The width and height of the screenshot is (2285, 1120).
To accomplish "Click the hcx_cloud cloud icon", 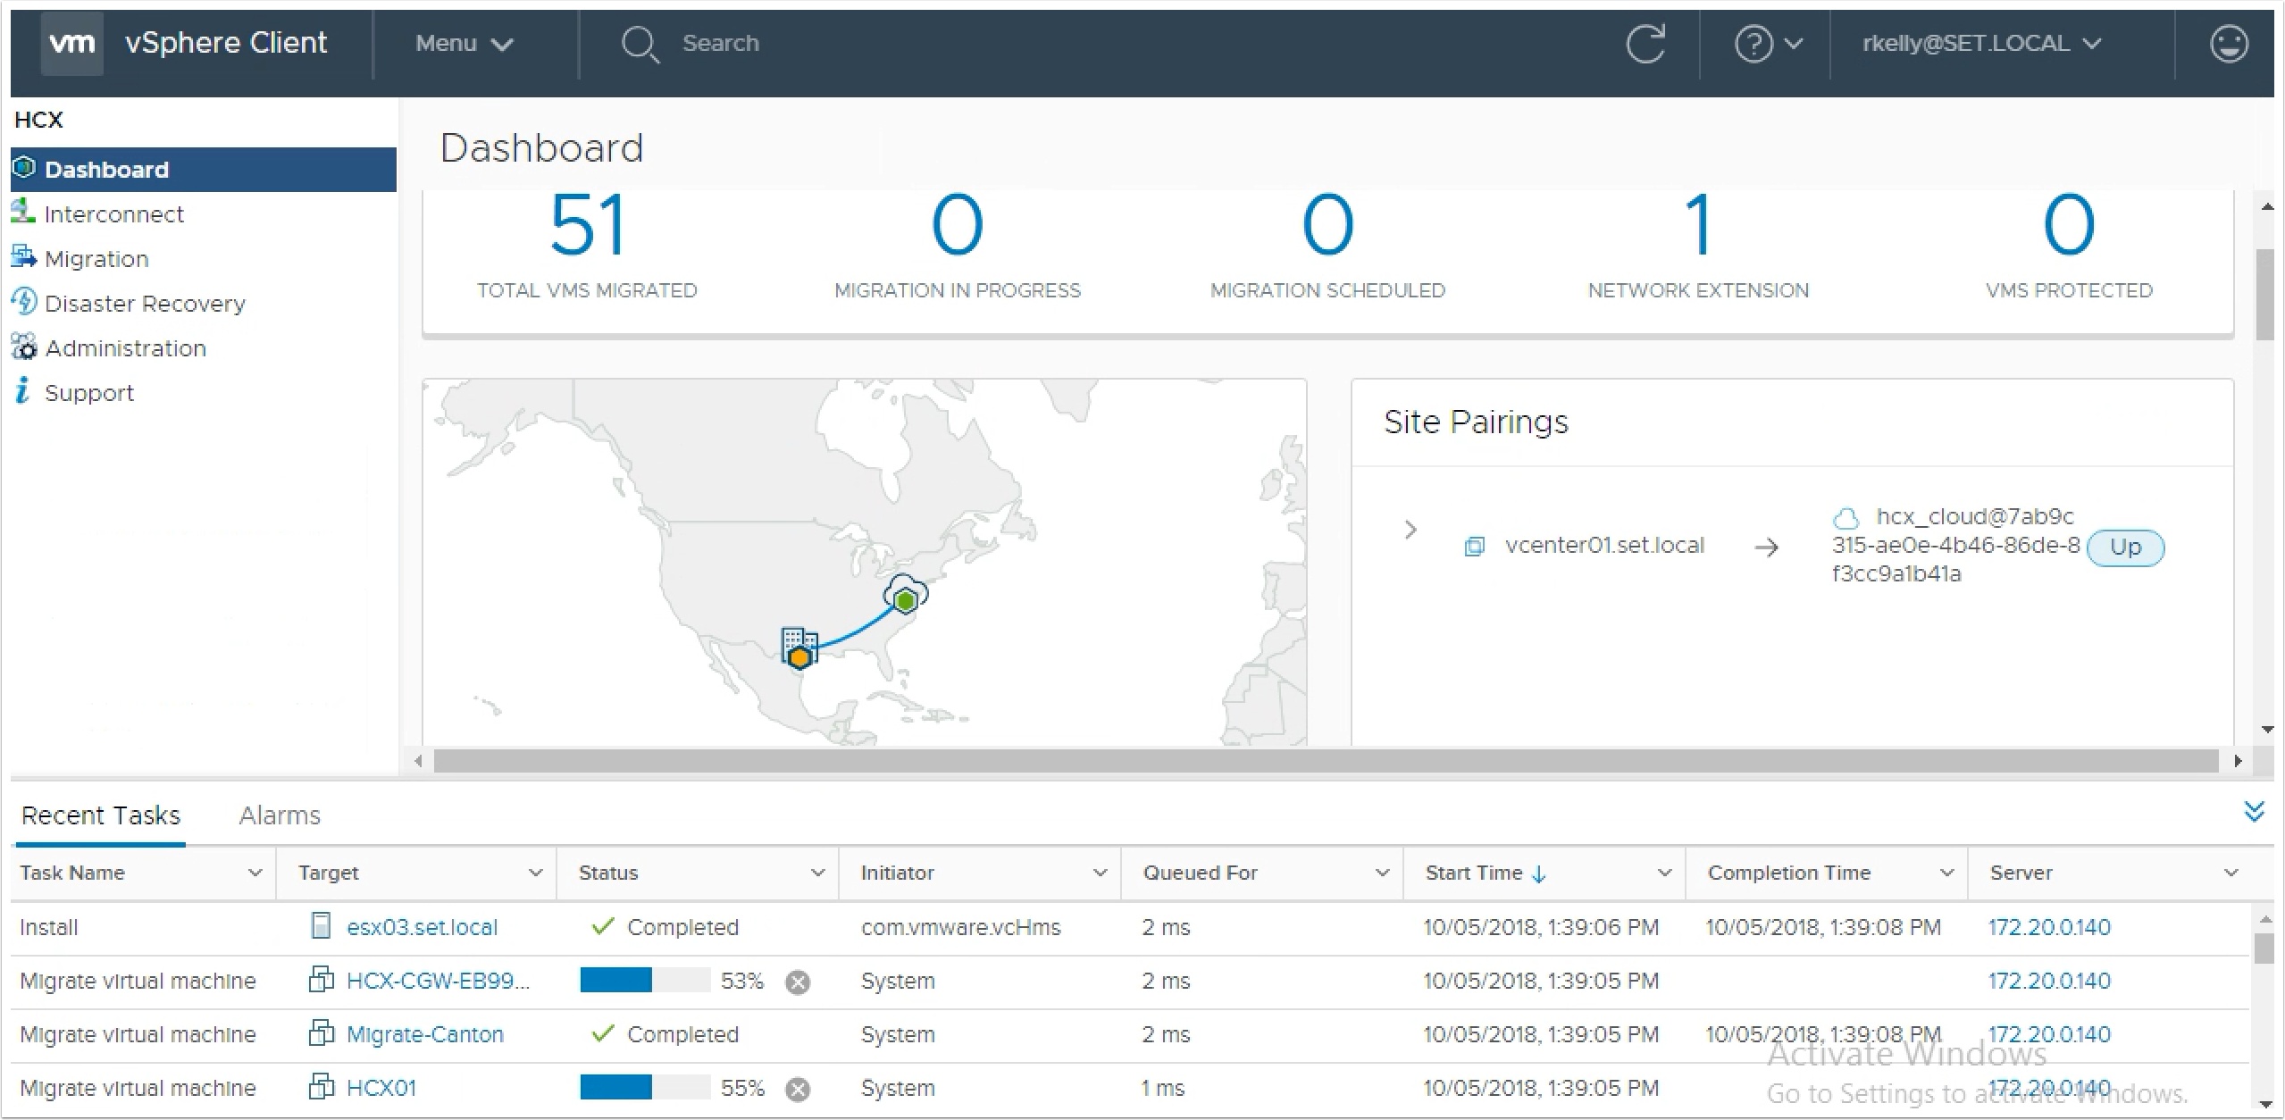I will tap(1846, 518).
